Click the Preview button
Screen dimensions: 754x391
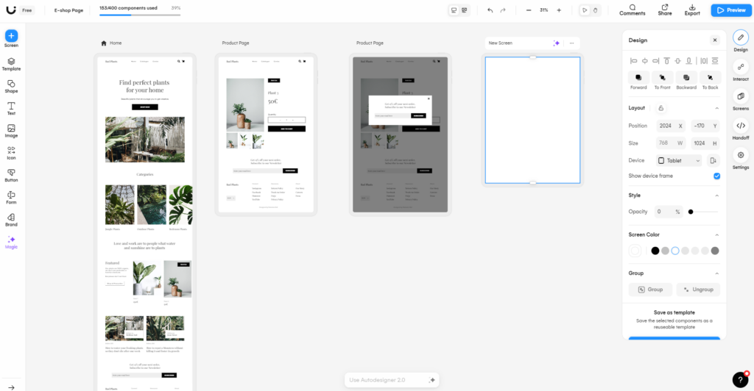(730, 10)
